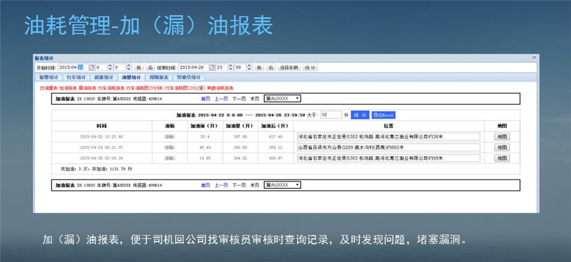Export the report with 导出Excel
Image resolution: width=571 pixels, height=262 pixels.
(x=383, y=115)
